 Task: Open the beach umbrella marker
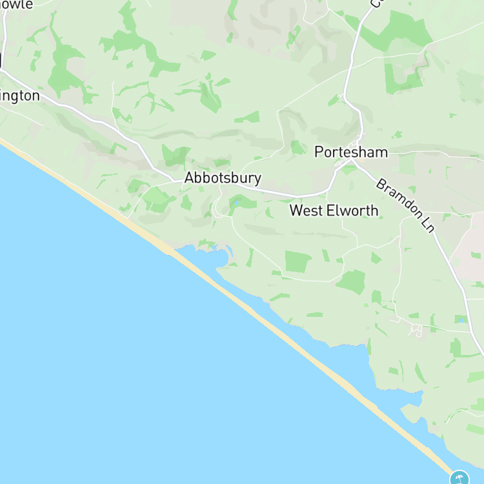click(x=459, y=478)
